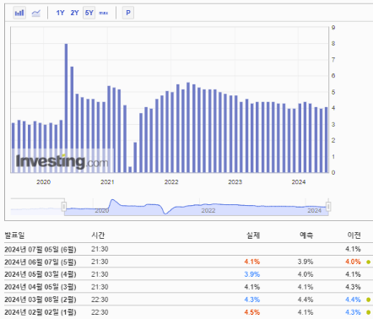Select the 1Y time range
Image resolution: width=373 pixels, height=319 pixels.
(x=60, y=13)
